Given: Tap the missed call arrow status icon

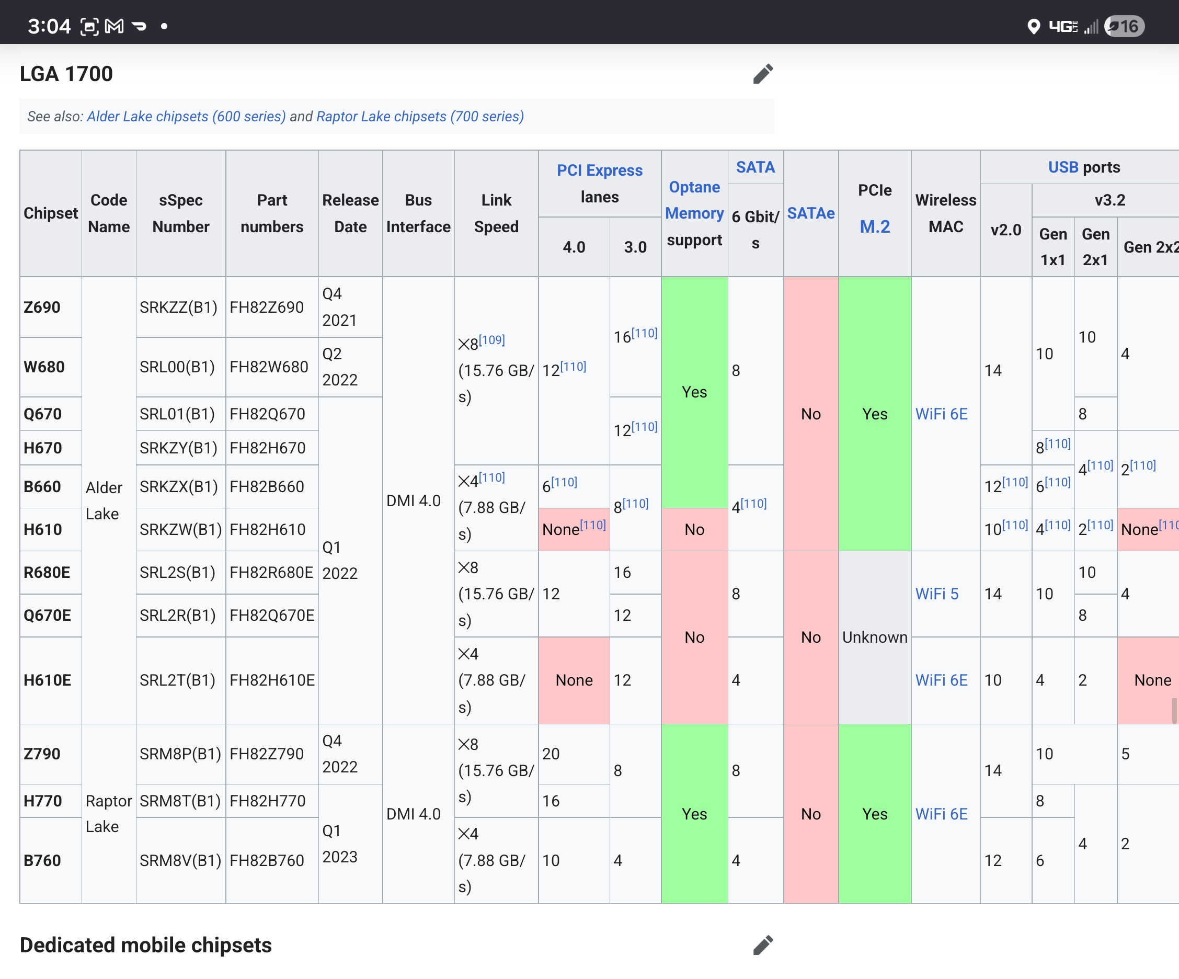Looking at the screenshot, I should [139, 26].
